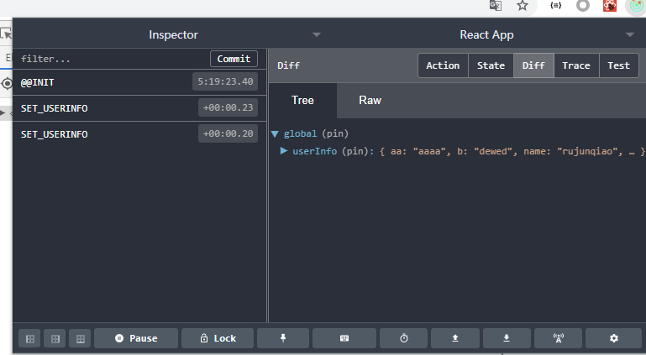Click the (pin) link next to global

coord(335,133)
